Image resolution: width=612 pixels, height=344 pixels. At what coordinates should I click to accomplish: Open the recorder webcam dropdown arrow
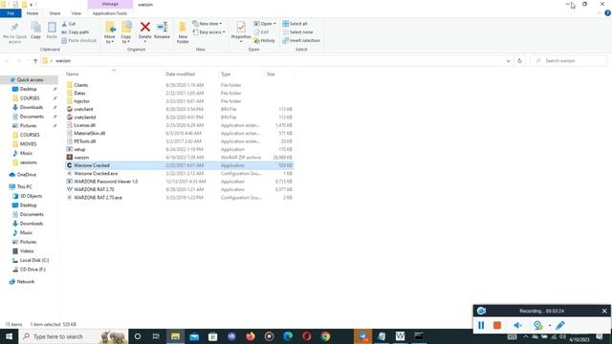point(550,325)
